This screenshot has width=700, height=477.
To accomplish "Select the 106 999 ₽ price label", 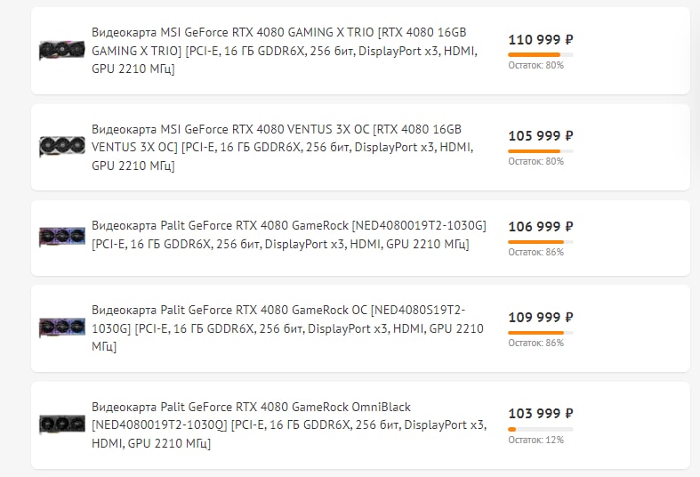I will (x=541, y=227).
